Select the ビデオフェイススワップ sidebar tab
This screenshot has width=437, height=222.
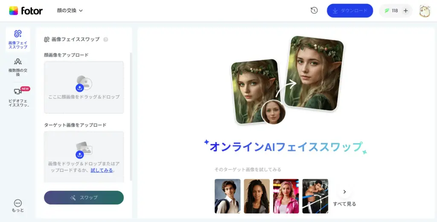[x=18, y=98]
